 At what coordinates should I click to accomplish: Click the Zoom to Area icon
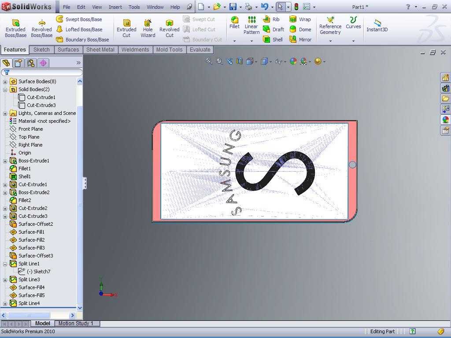click(x=219, y=61)
